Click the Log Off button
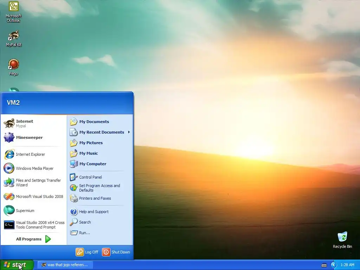Screen dimensions: 360x270 [x=87, y=252]
